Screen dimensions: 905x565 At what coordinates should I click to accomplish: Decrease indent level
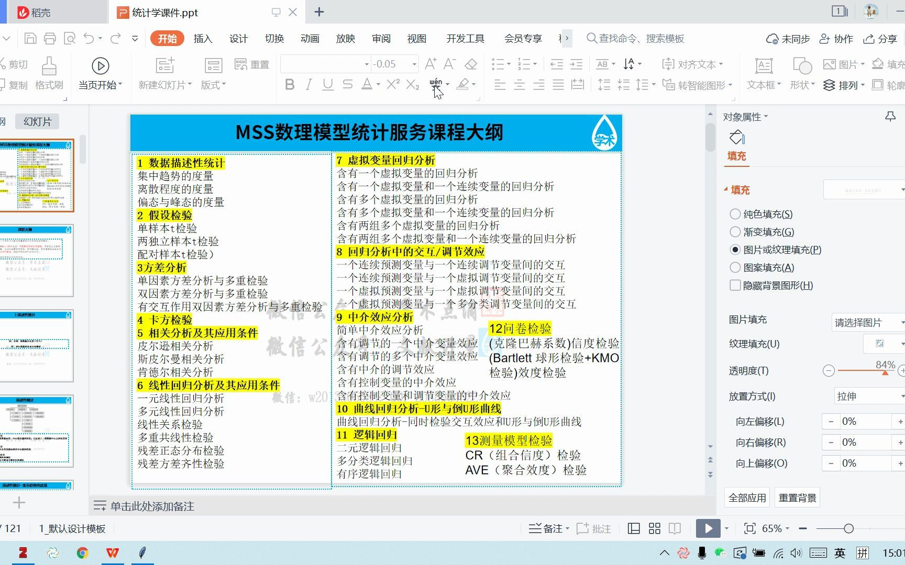click(x=557, y=64)
